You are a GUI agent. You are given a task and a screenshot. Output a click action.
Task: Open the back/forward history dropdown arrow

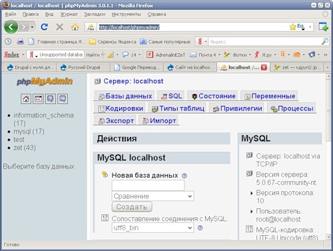32,27
